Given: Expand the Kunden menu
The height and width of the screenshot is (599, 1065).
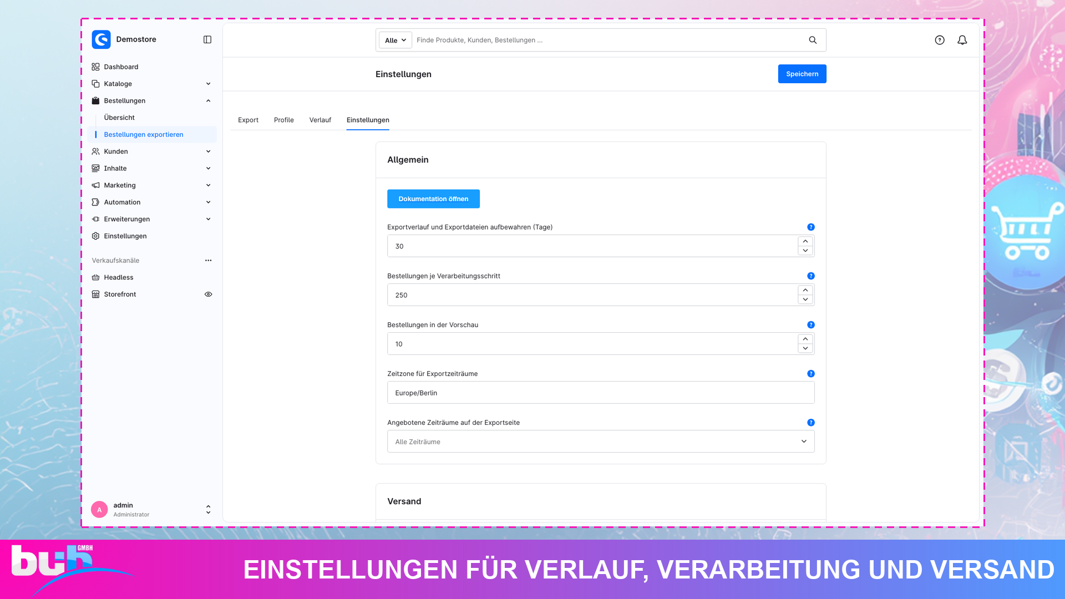Looking at the screenshot, I should tap(208, 151).
